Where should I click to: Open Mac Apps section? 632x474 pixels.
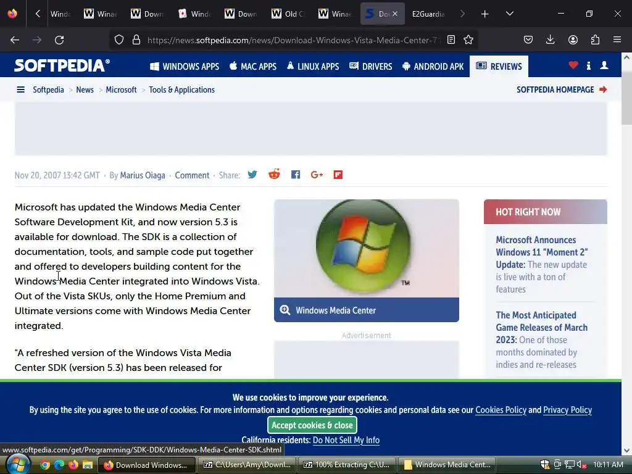[x=253, y=67]
